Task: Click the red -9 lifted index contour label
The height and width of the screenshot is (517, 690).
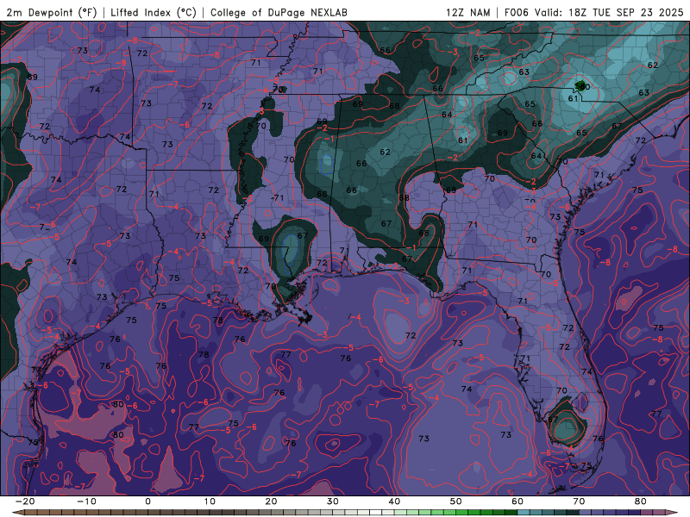Action: tap(122, 63)
